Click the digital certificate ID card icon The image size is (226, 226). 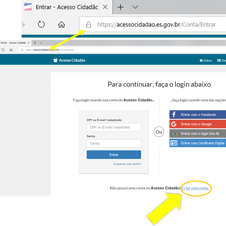(174, 143)
